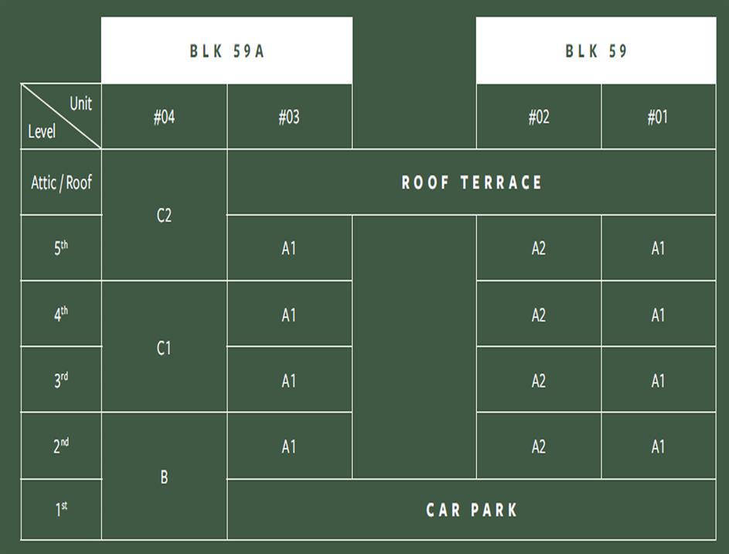Screen dimensions: 729x554
Task: Click the BLK 59 block header
Action: pos(595,51)
